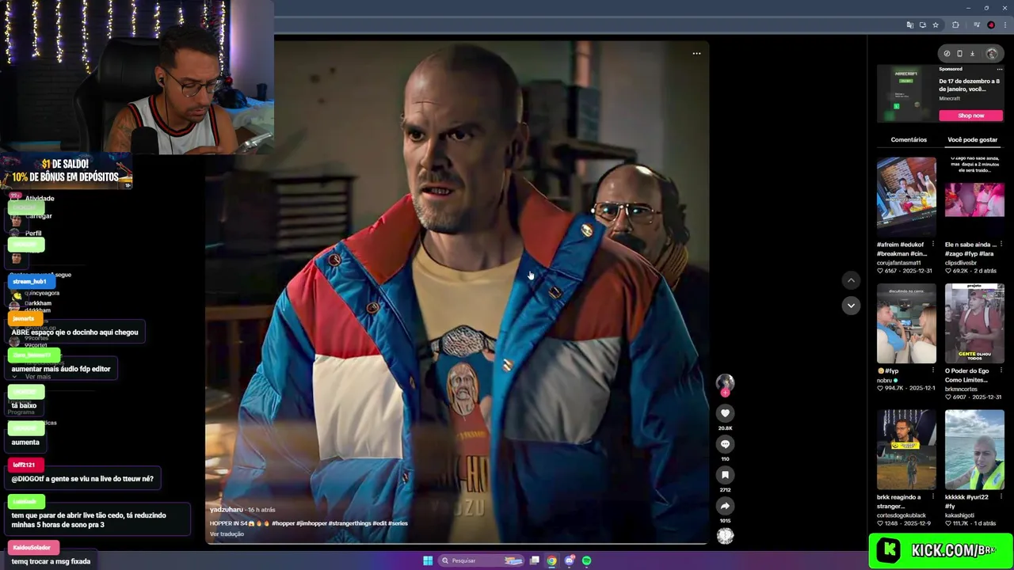This screenshot has height=570, width=1014.
Task: Open comments via the speech bubble icon
Action: click(x=725, y=444)
